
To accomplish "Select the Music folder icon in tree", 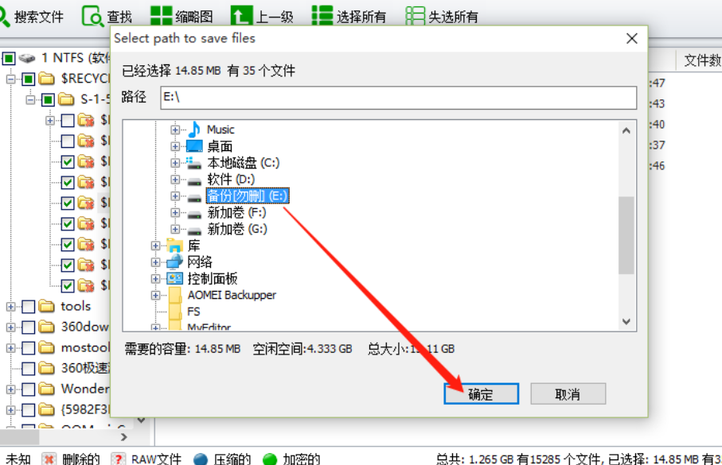I will pyautogui.click(x=194, y=130).
